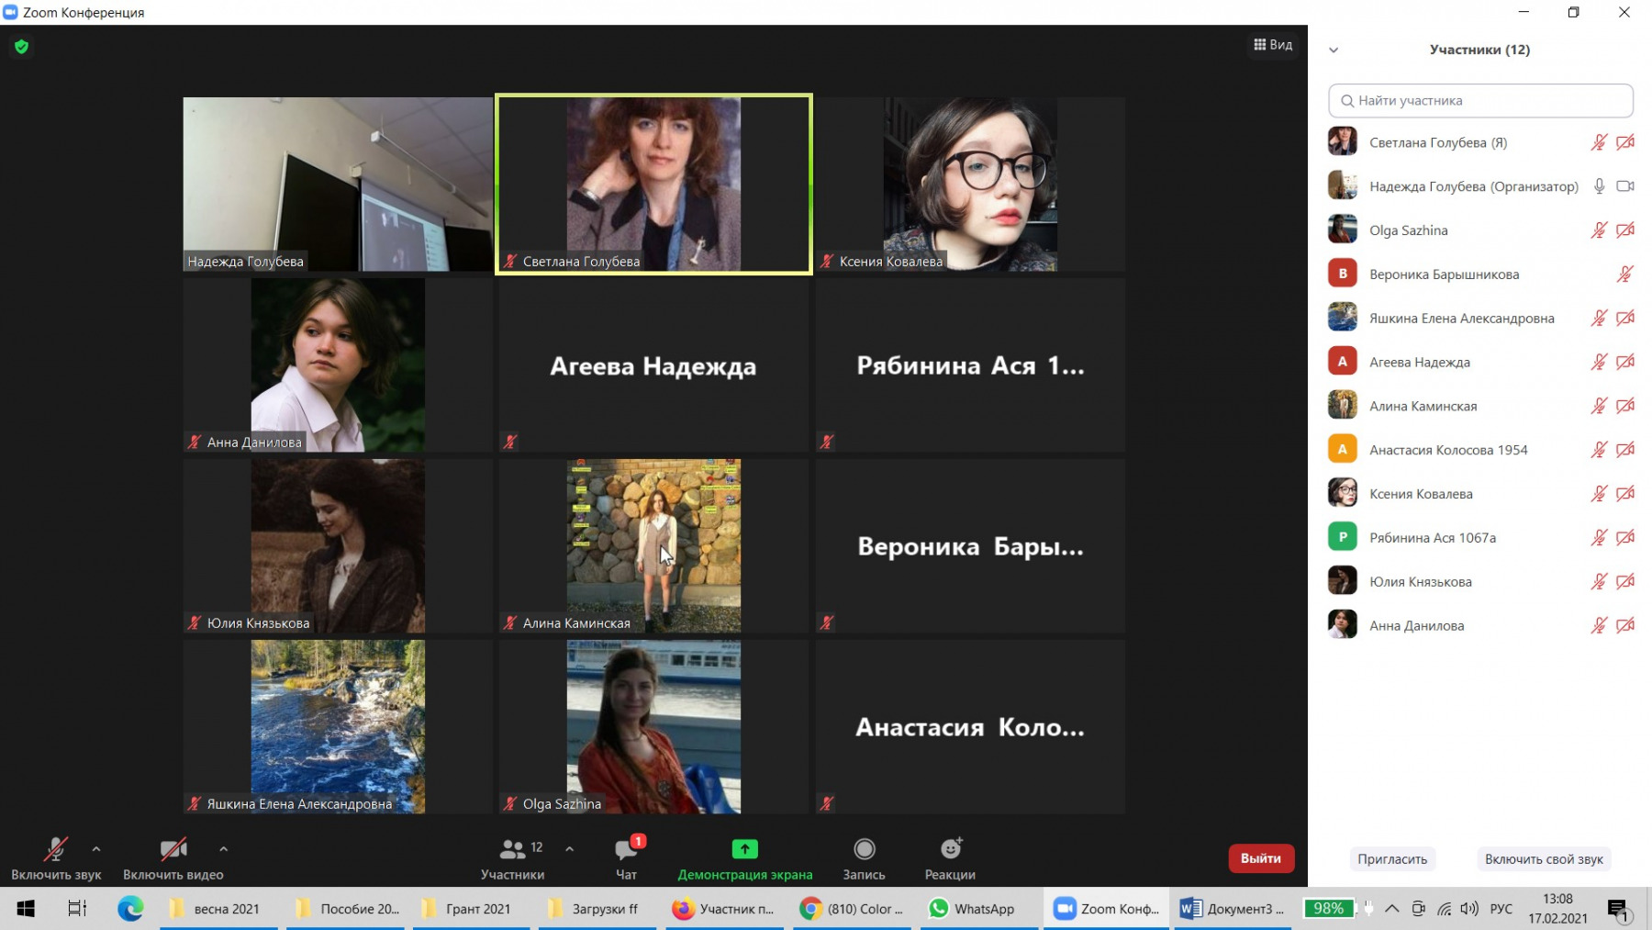Click the Record icon
1652x930 pixels.
point(864,850)
